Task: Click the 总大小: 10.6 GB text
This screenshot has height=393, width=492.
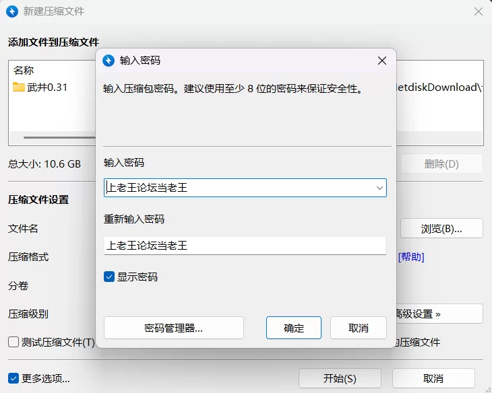Action: pos(44,164)
